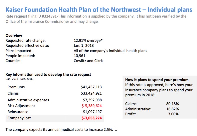Click the How it plans to spend heading

click(x=157, y=80)
